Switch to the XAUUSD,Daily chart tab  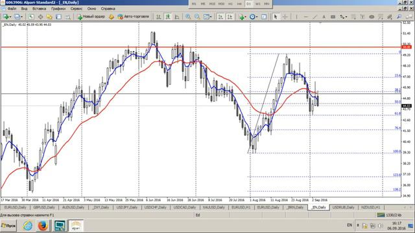tap(213, 207)
